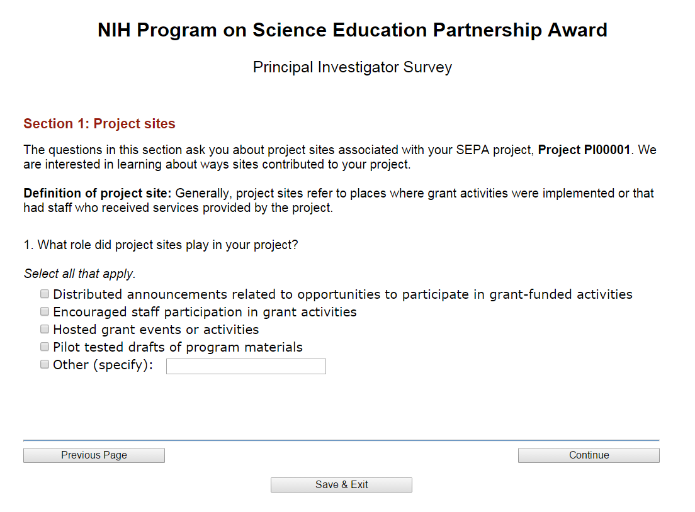This screenshot has height=512, width=695.
Task: Click the 'Encouraged staff participation in grant activities' label text
Action: (x=205, y=312)
